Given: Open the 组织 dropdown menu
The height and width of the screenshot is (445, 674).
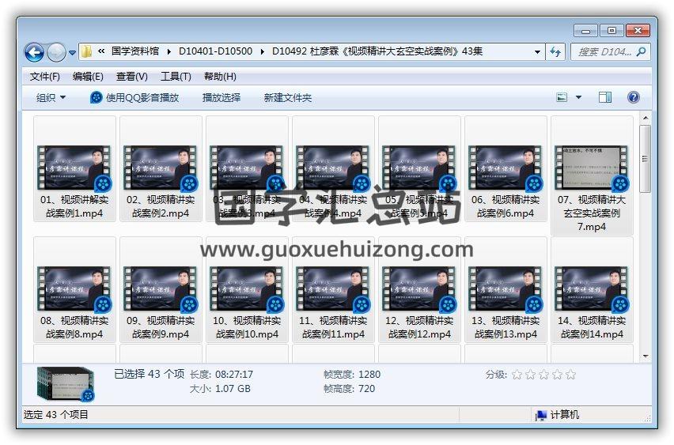Looking at the screenshot, I should tap(51, 97).
